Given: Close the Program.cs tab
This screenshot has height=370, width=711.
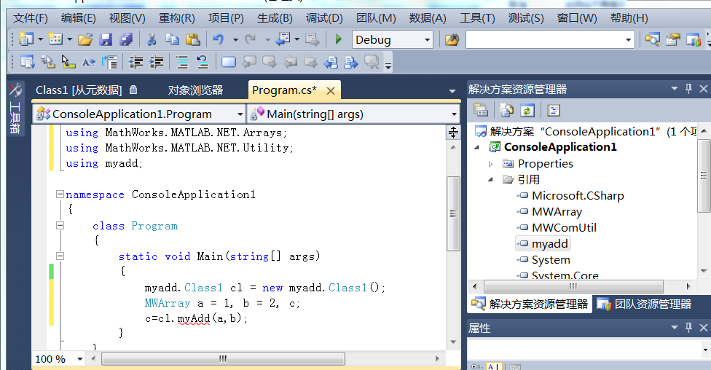Looking at the screenshot, I should [331, 91].
